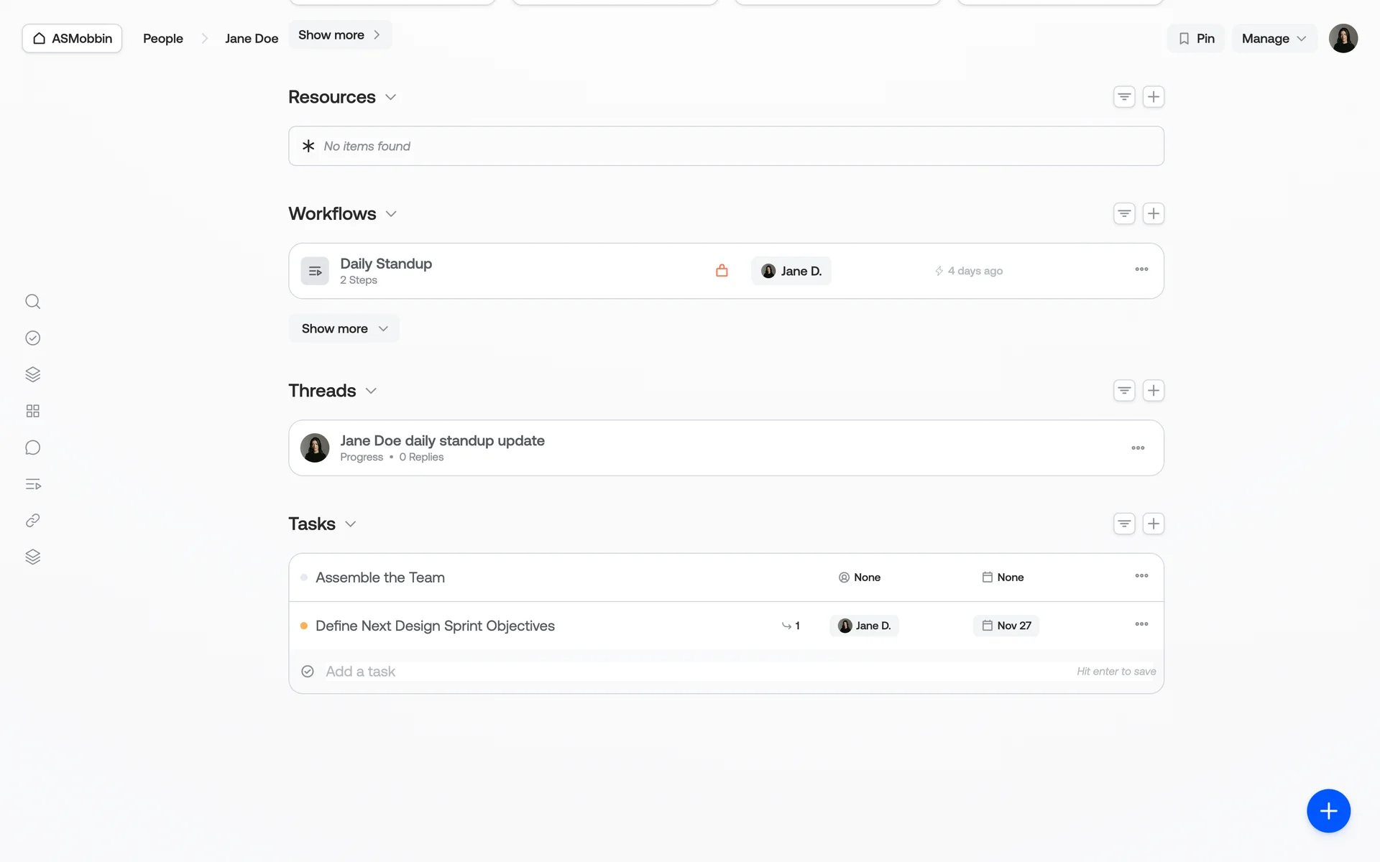
Task: Collapse the Workflows section chevron
Action: [391, 214]
